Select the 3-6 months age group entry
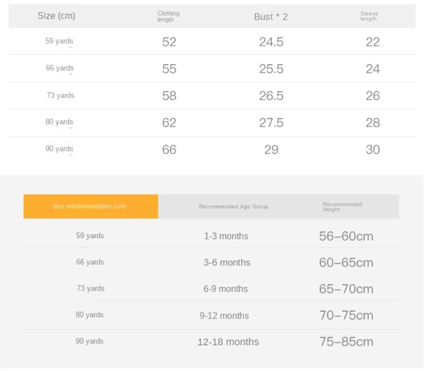Viewport: 425px width, 371px height. coord(227,262)
